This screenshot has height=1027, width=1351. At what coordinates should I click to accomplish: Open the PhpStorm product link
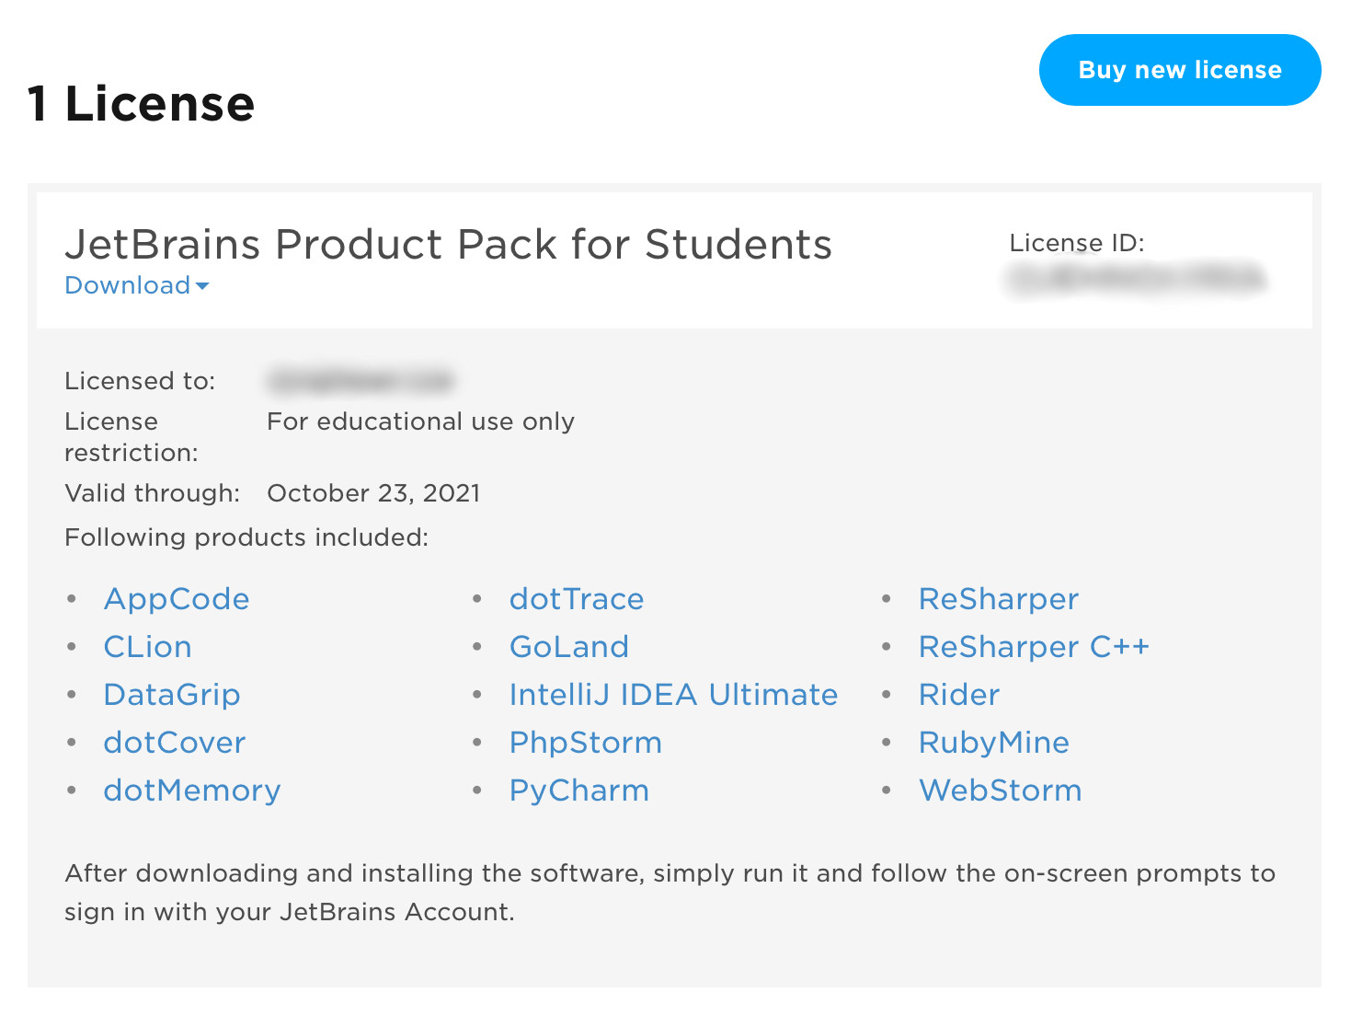pyautogui.click(x=585, y=742)
